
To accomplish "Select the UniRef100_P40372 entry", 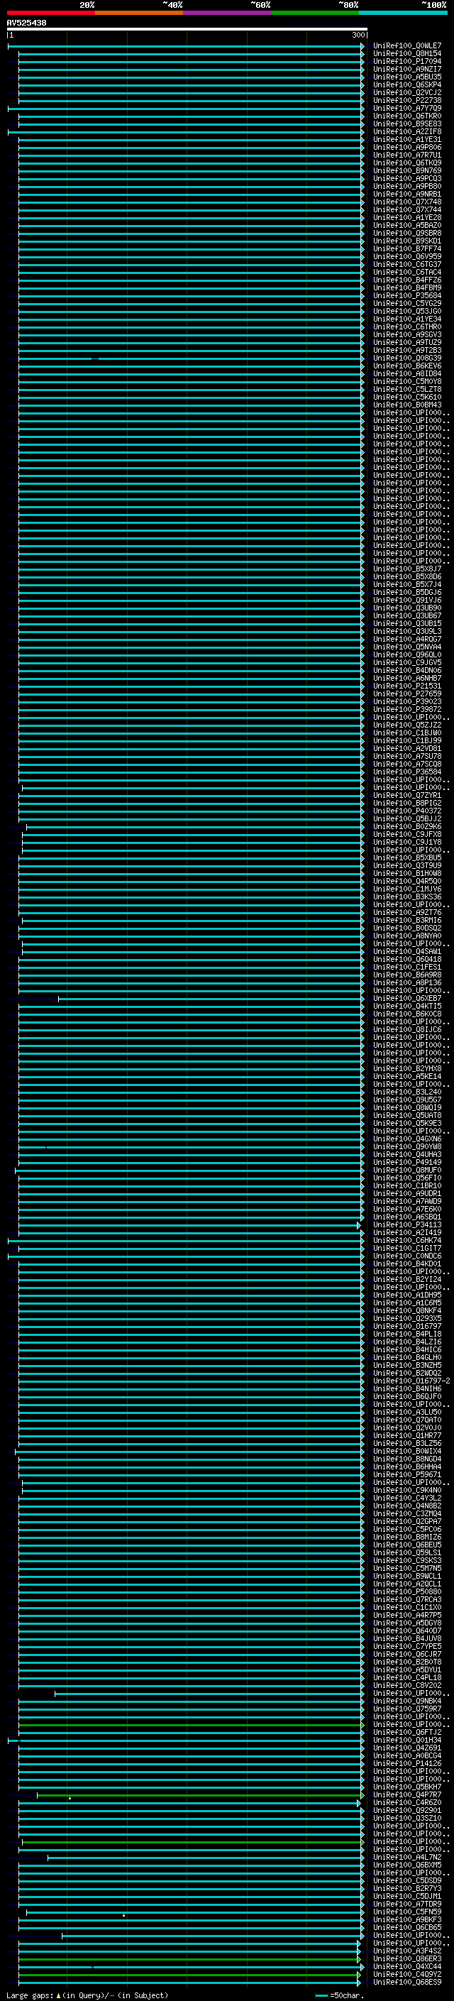I will click(x=407, y=811).
